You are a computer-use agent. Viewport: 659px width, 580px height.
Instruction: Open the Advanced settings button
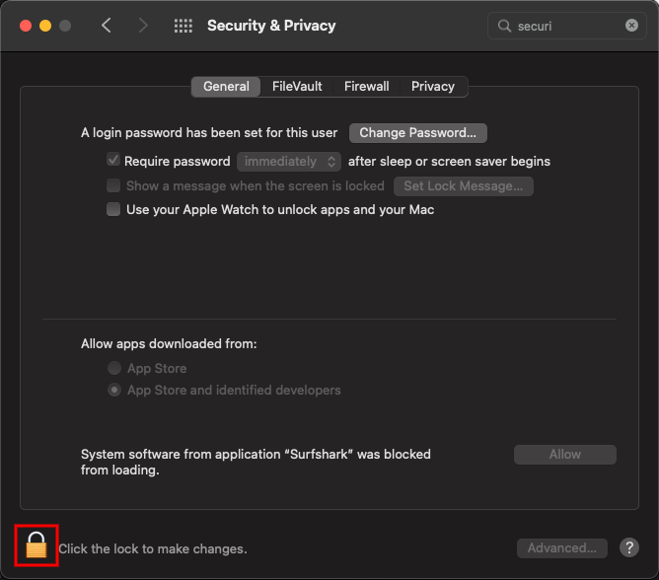pos(562,548)
